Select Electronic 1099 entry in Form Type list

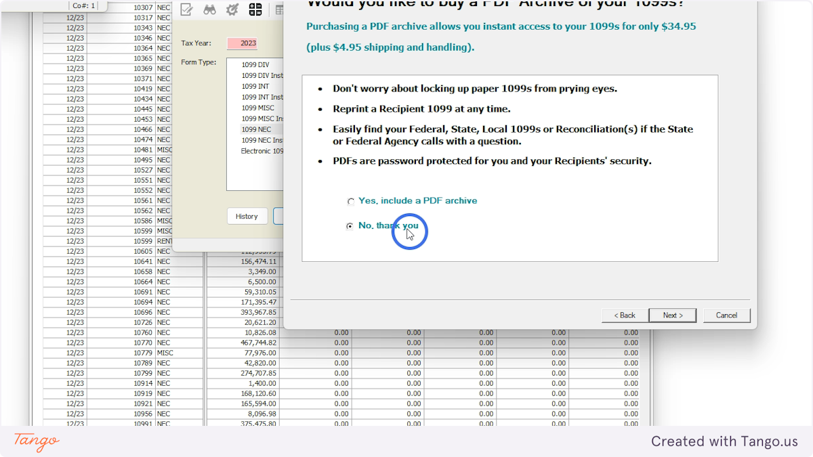[262, 151]
